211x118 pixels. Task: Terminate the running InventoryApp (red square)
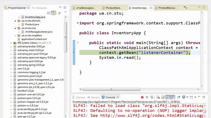[x=142, y=97]
